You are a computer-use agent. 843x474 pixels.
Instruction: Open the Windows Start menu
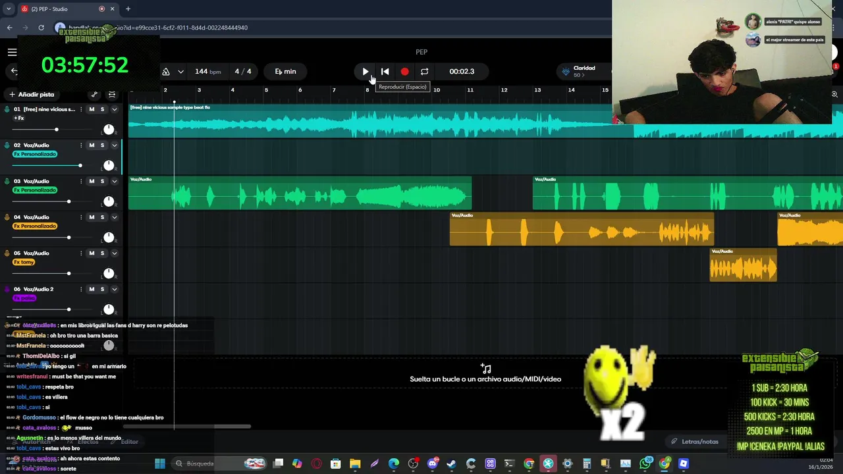coord(159,463)
